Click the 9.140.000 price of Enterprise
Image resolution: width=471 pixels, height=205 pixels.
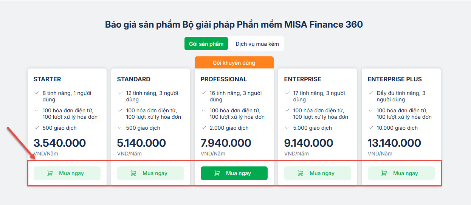click(x=308, y=143)
